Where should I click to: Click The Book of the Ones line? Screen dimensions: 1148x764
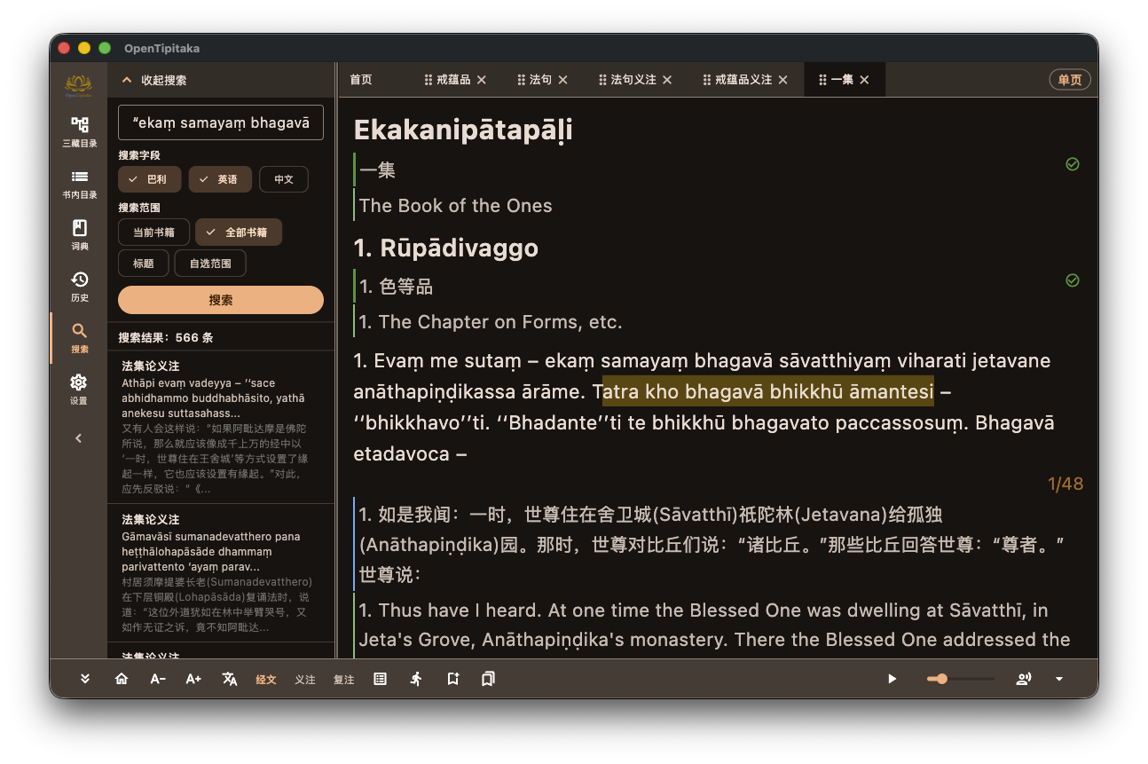[x=456, y=206]
